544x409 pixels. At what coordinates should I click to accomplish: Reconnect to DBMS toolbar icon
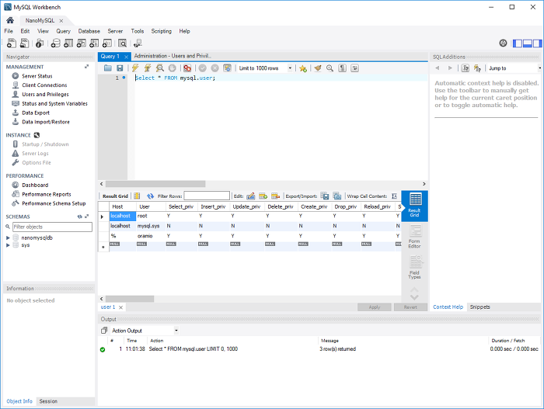138,43
